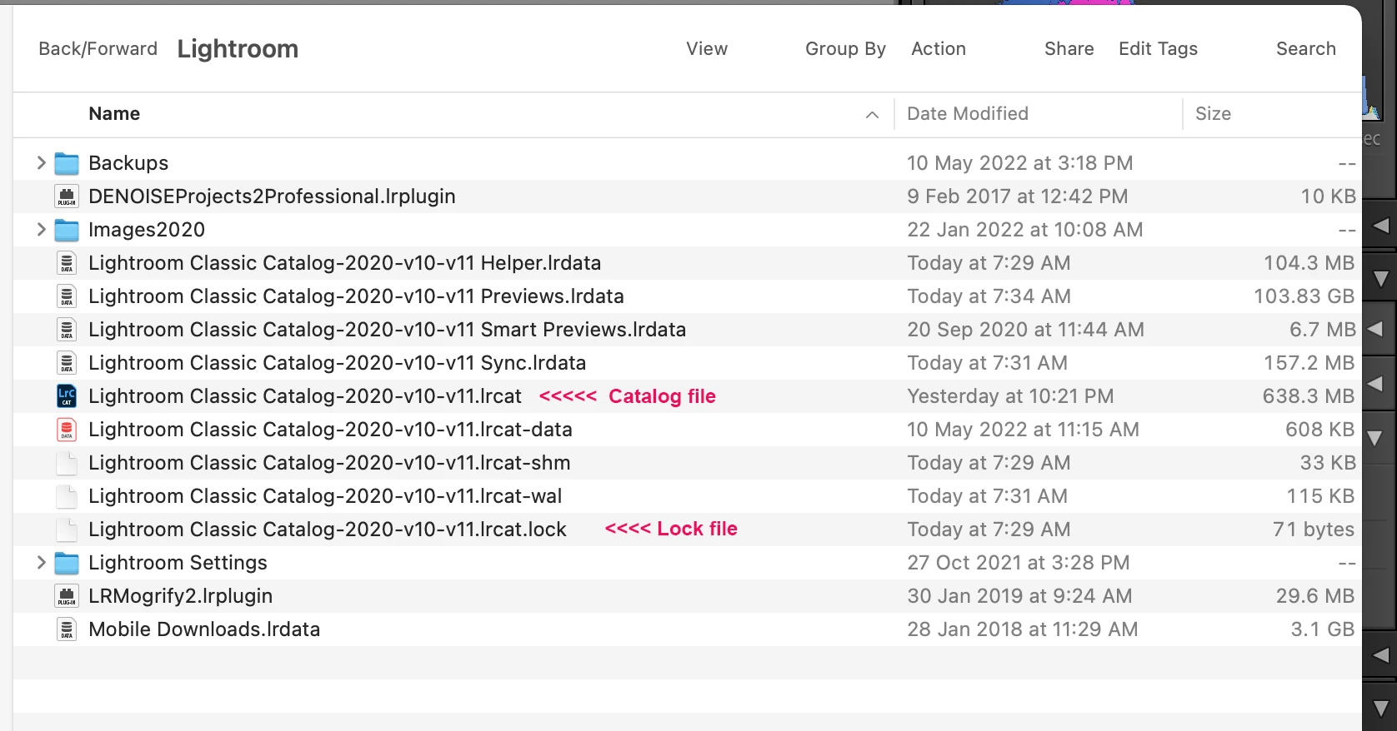The image size is (1397, 731).
Task: Expand the Backups folder
Action: click(41, 163)
